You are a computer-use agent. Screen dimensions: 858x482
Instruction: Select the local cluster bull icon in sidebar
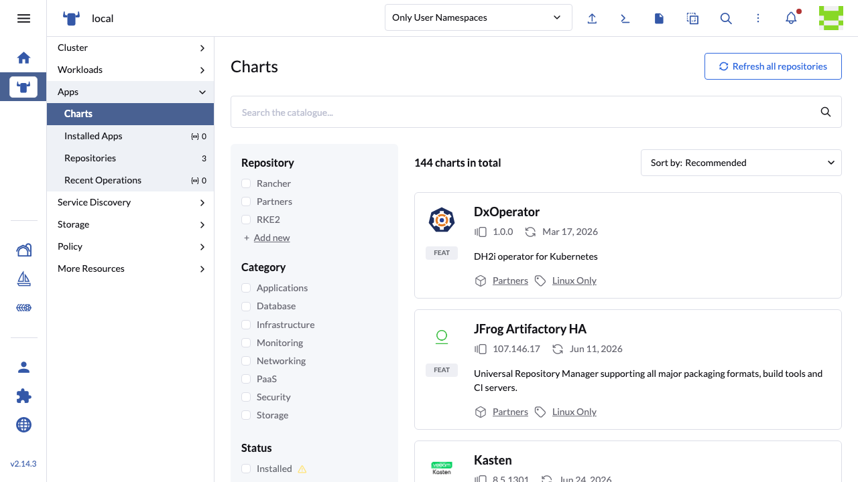click(23, 87)
